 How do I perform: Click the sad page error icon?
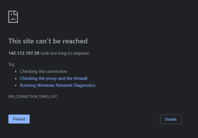13,17
